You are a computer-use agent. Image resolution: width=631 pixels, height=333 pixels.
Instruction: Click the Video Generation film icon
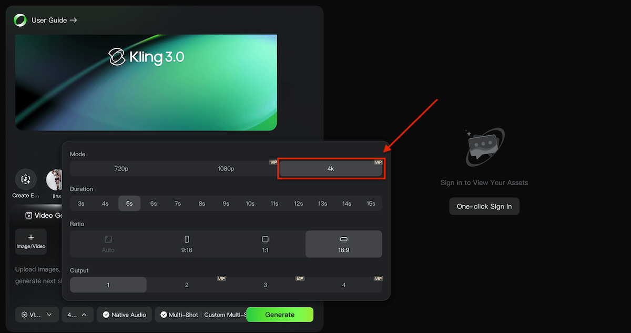pyautogui.click(x=29, y=215)
